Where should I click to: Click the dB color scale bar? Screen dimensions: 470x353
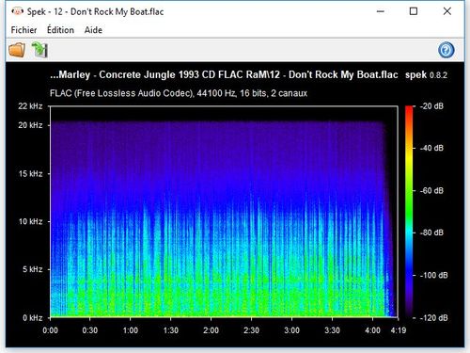tap(409, 212)
